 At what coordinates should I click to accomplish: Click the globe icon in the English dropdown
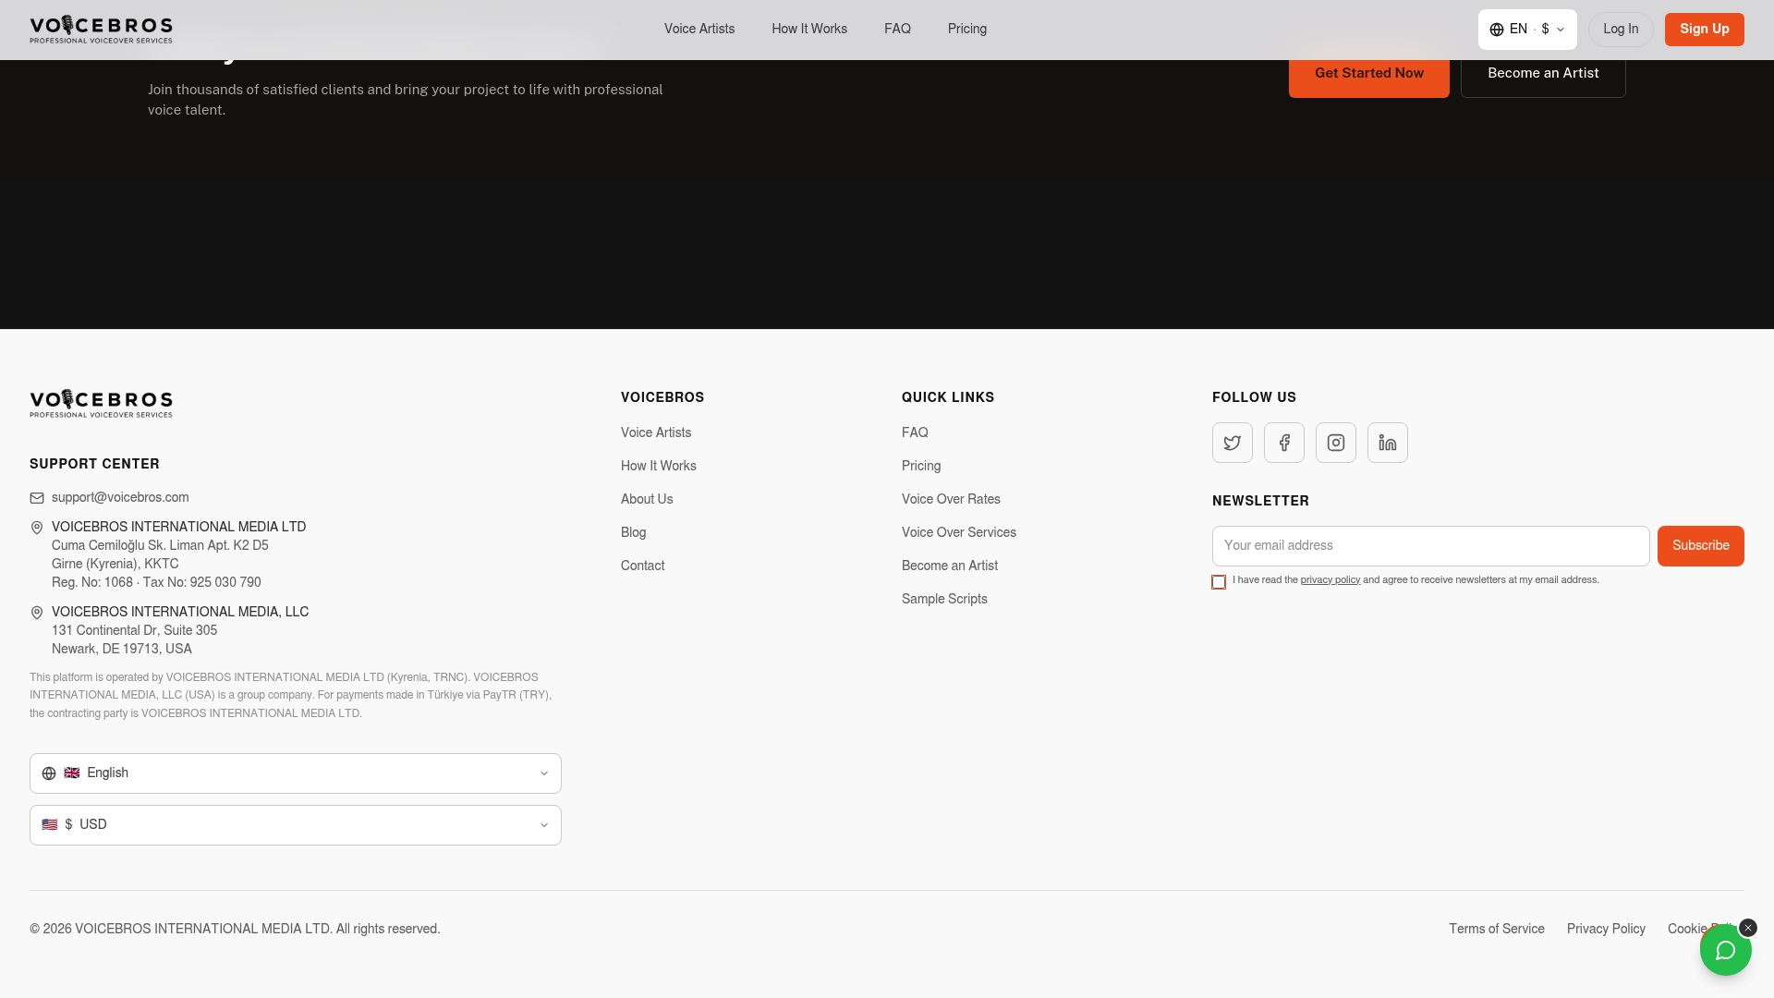(49, 773)
